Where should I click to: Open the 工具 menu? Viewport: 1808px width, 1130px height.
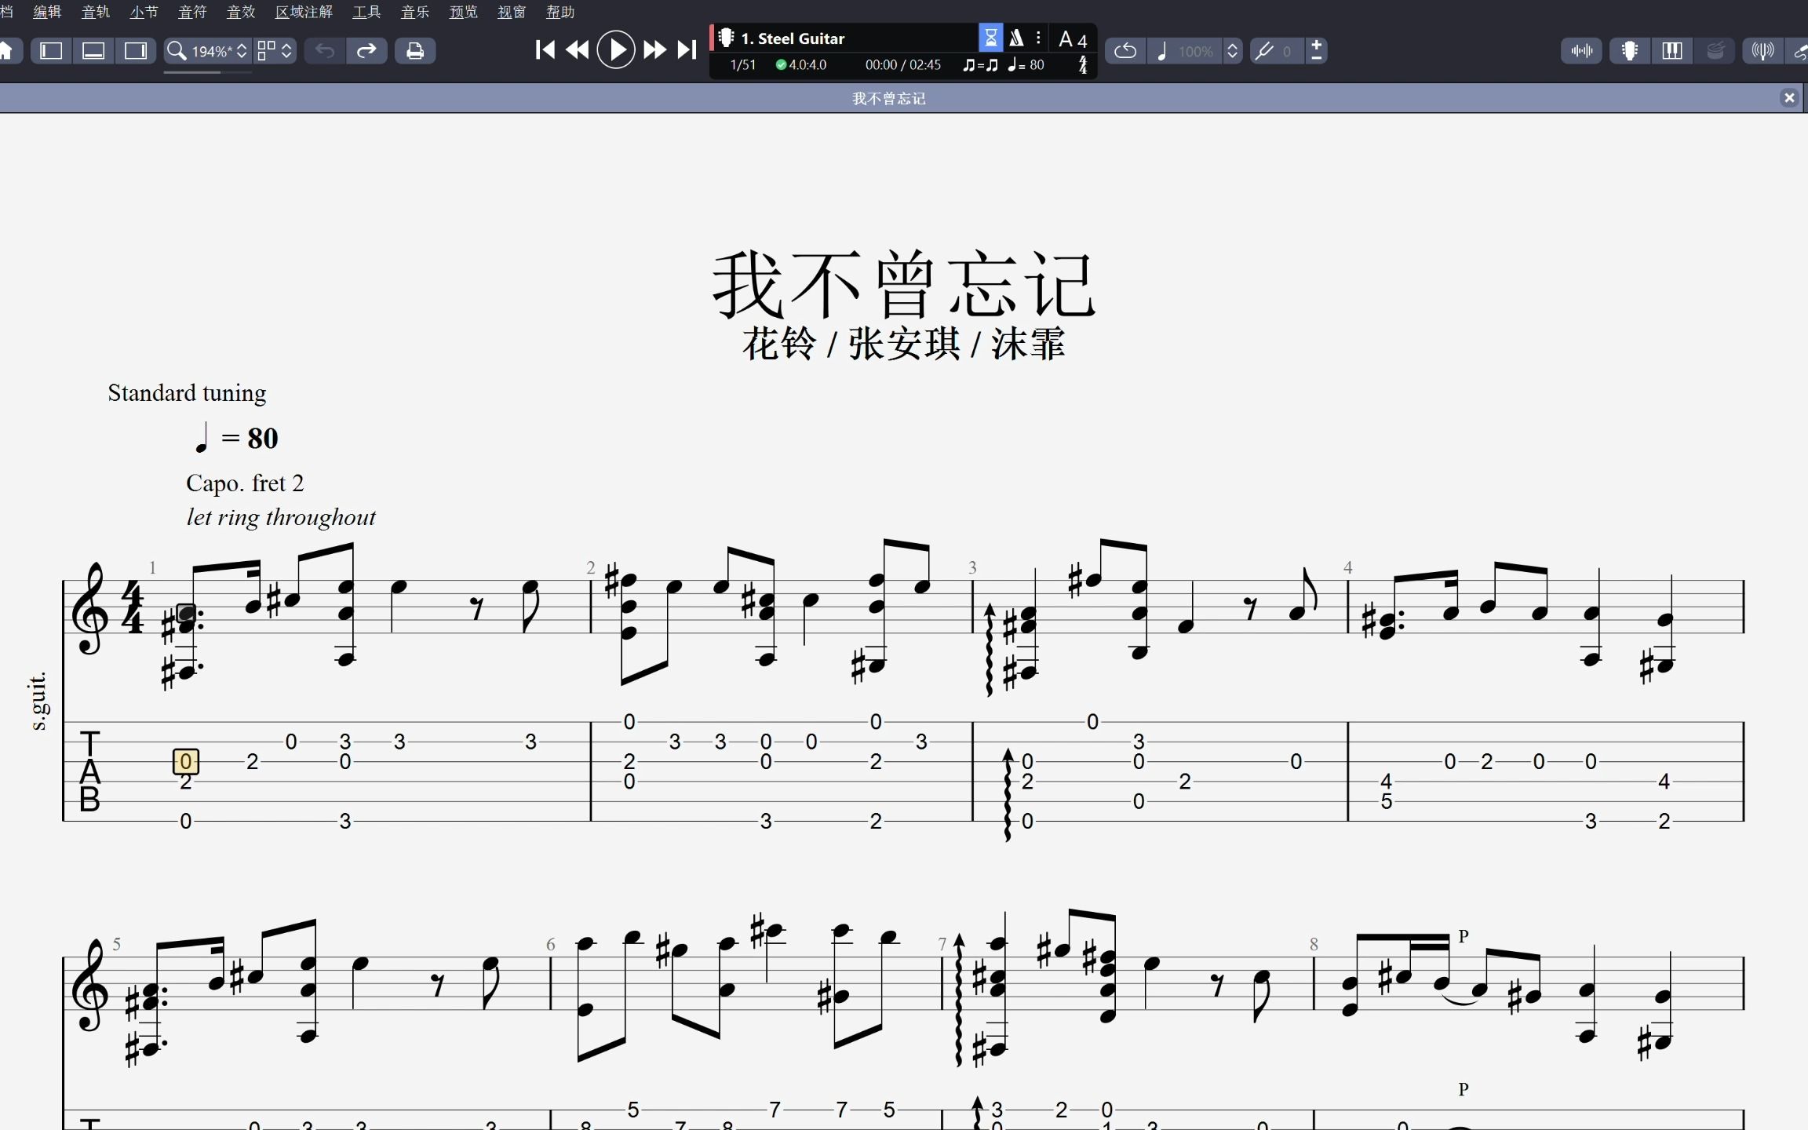pyautogui.click(x=366, y=12)
